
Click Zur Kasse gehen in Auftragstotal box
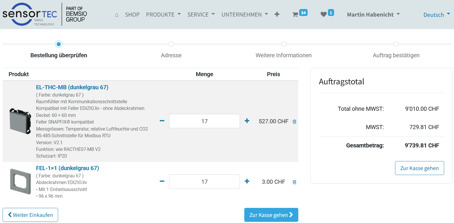point(419,168)
